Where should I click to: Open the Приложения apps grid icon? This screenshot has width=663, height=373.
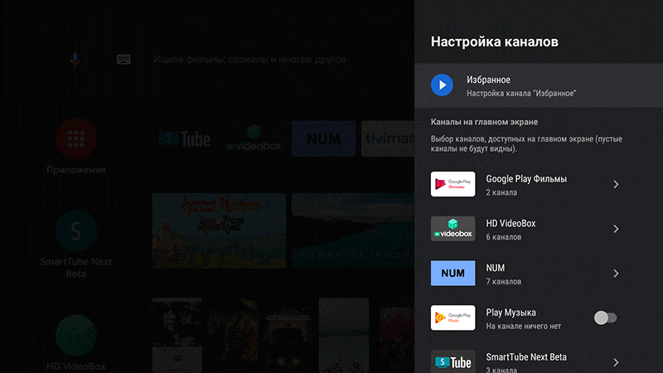pyautogui.click(x=76, y=138)
